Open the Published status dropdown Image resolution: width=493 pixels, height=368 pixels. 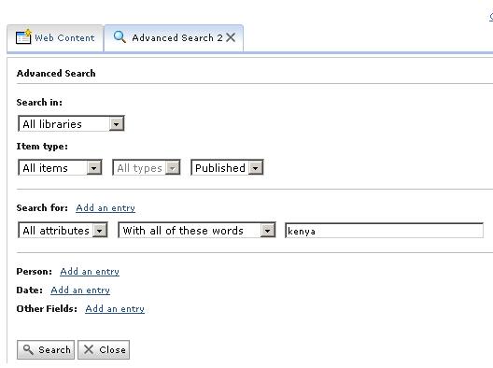coord(227,167)
